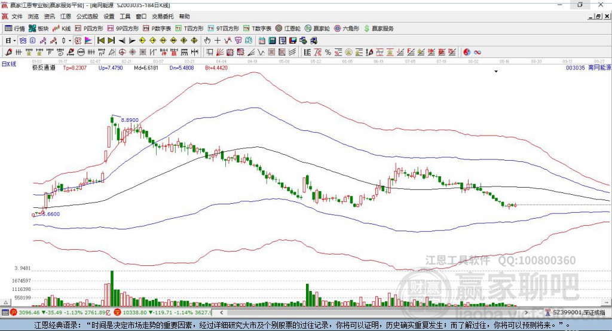Open the 江恩轮 Gann wheel
This screenshot has height=331, width=612.
pyautogui.click(x=288, y=29)
